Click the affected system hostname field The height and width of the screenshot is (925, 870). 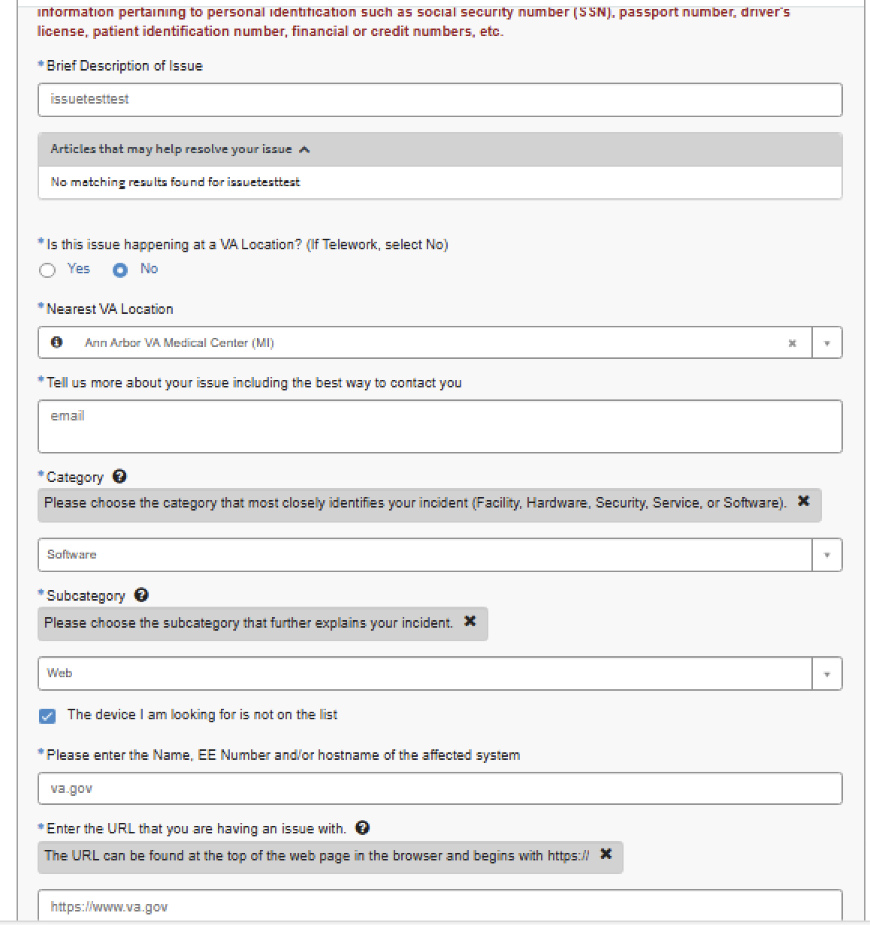[440, 789]
